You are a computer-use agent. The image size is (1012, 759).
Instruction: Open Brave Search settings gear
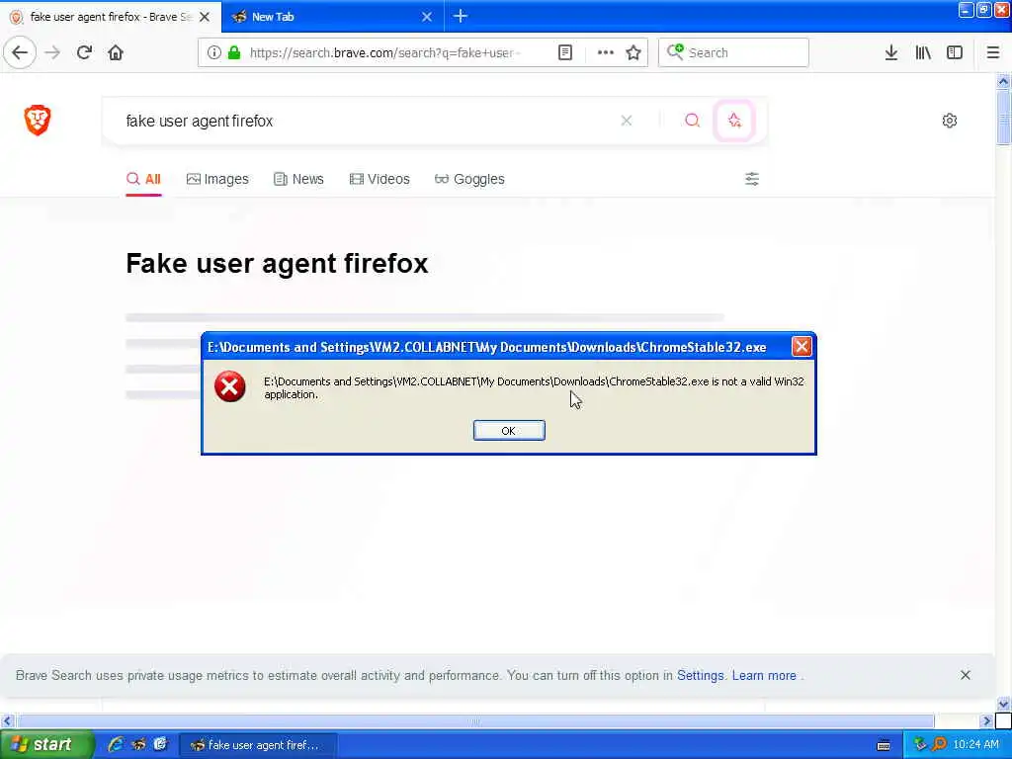(950, 120)
